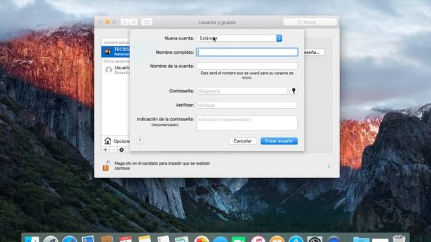Open the Trash in the Dock
The height and width of the screenshot is (242, 431).
(399, 238)
